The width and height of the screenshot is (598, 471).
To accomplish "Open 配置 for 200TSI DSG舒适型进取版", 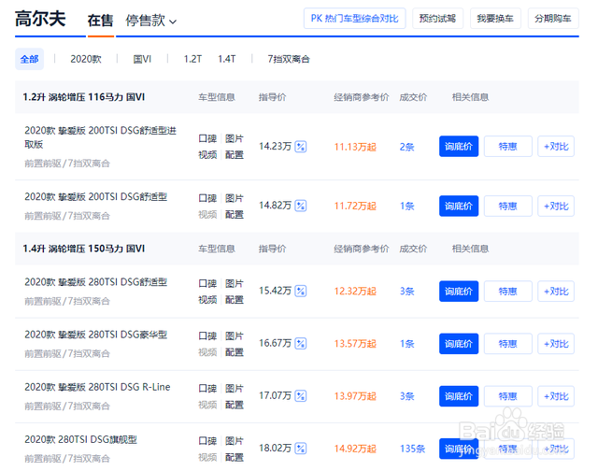I will (235, 154).
